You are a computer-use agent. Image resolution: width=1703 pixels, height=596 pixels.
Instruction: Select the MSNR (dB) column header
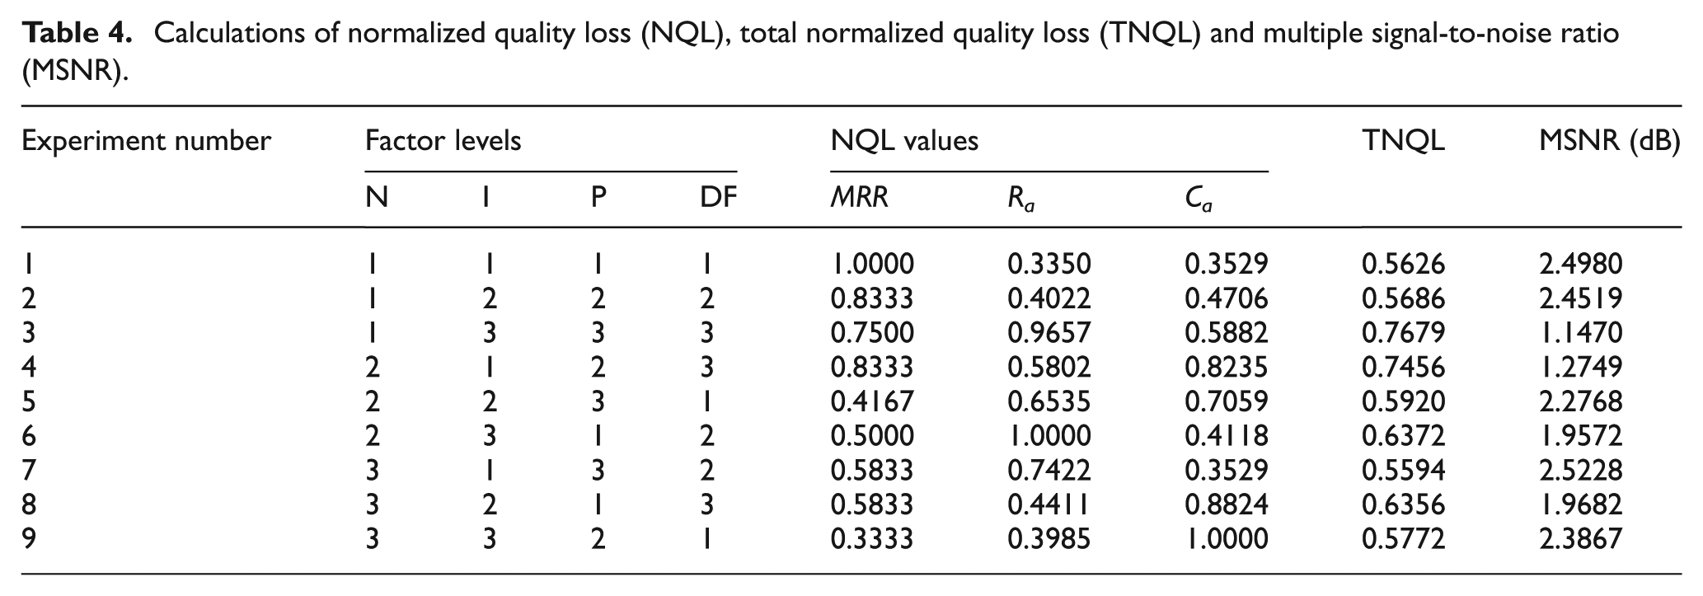click(1609, 142)
